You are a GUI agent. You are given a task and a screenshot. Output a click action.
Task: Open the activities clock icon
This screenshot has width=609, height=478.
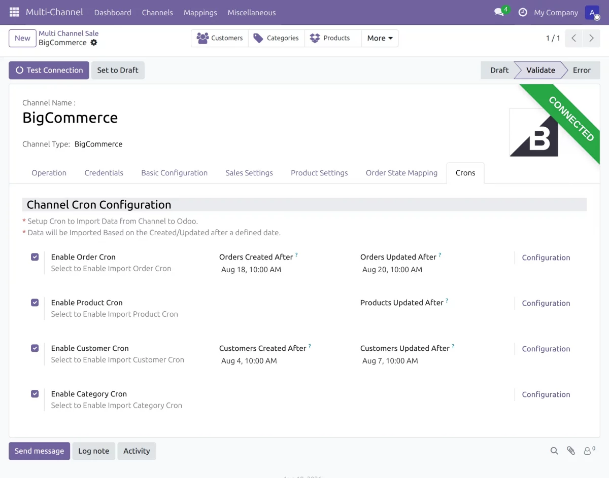pyautogui.click(x=523, y=12)
